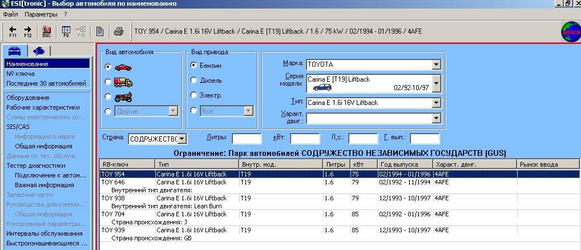Click the F12 forward arrow button

coord(27,31)
